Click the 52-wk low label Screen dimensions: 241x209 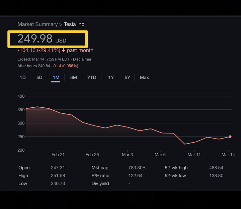(x=175, y=175)
